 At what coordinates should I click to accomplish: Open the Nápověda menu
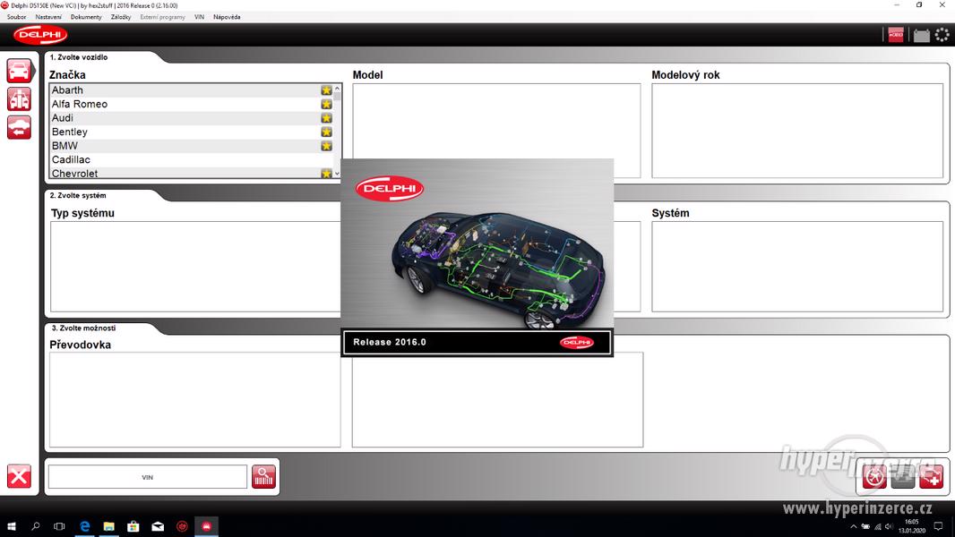click(x=227, y=17)
